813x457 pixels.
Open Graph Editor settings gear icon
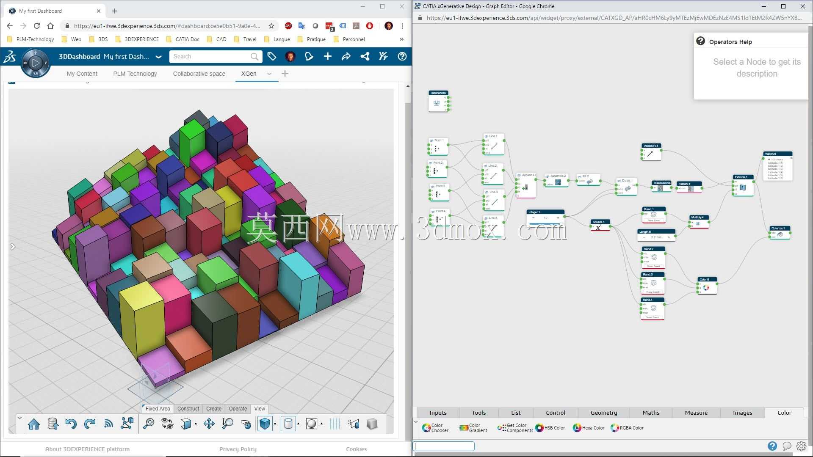[x=801, y=446]
